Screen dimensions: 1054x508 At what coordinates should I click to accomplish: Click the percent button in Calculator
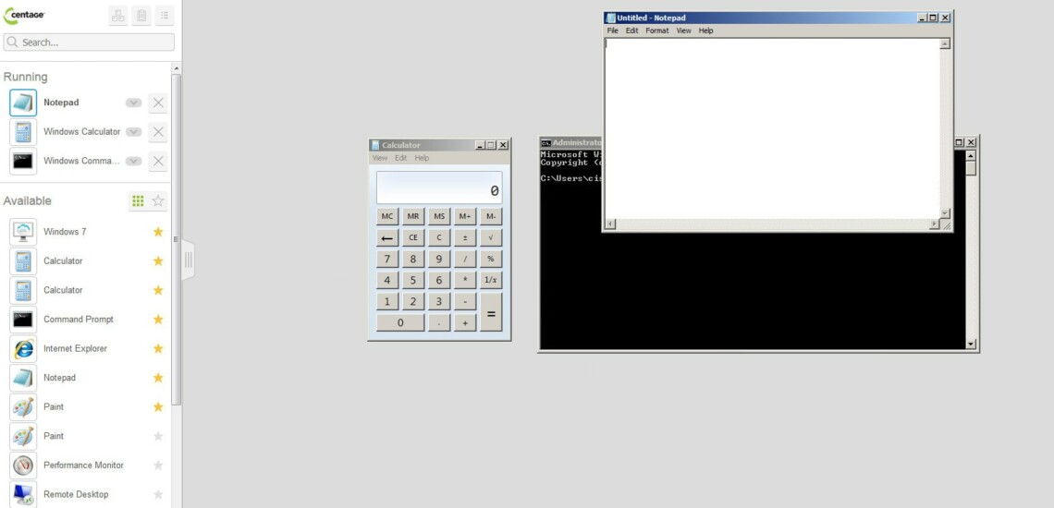coord(491,260)
